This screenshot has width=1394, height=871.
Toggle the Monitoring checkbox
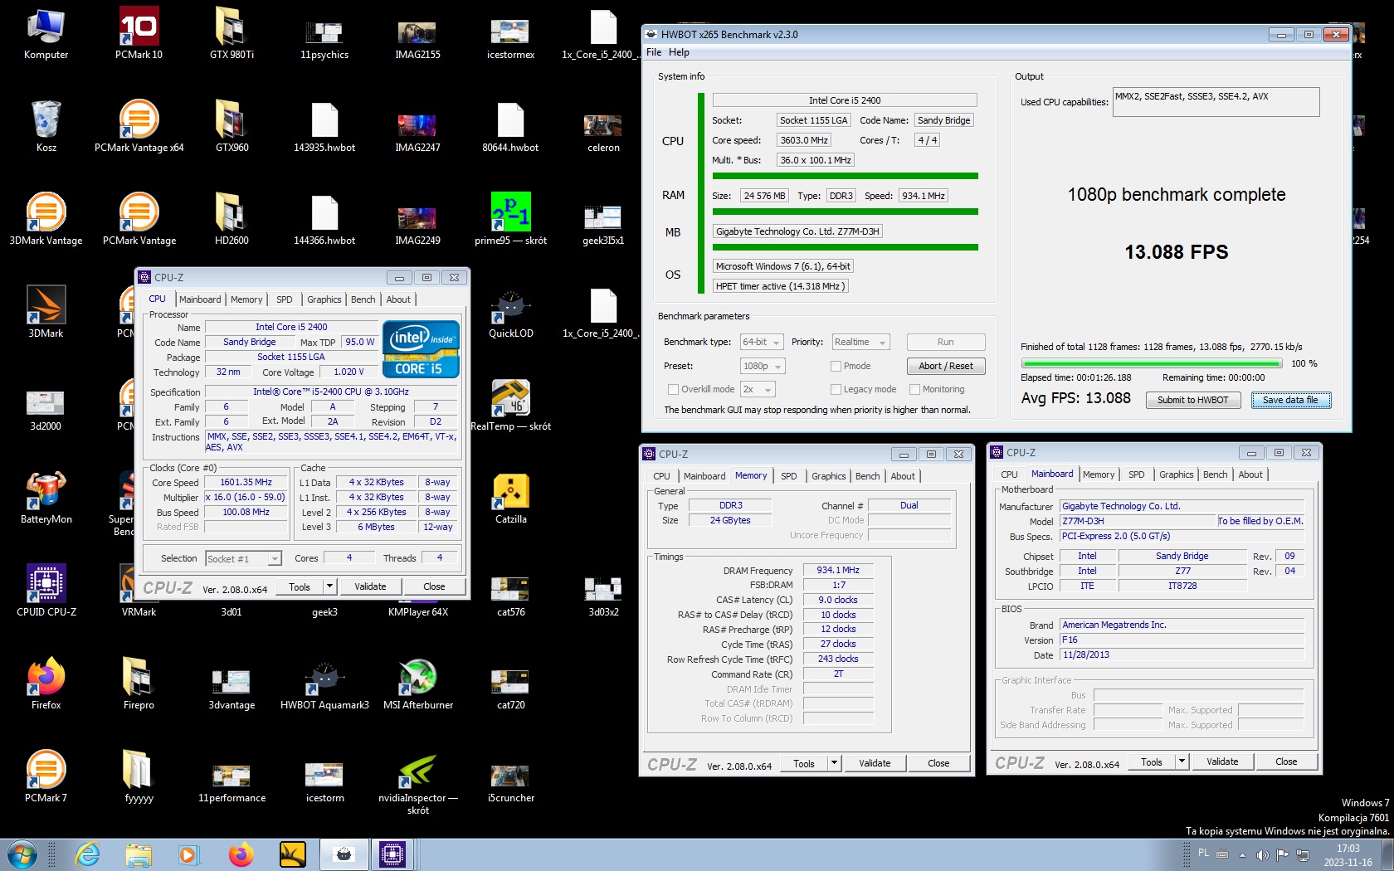[915, 389]
